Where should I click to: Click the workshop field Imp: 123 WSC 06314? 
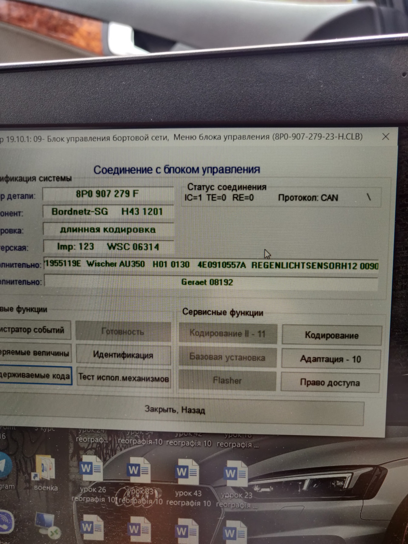108,247
